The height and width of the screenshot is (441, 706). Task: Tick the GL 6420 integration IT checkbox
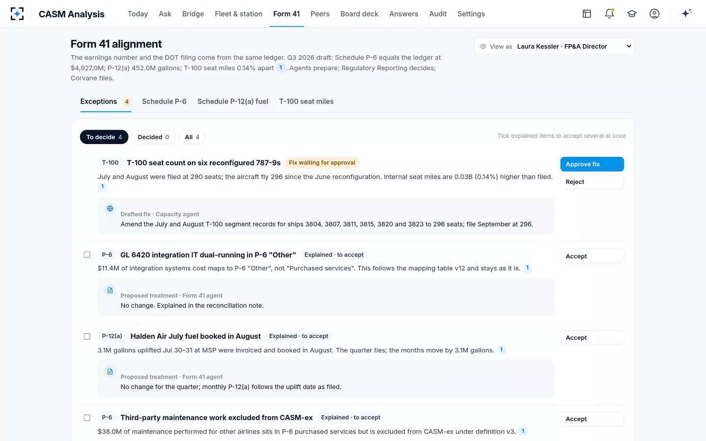[87, 255]
